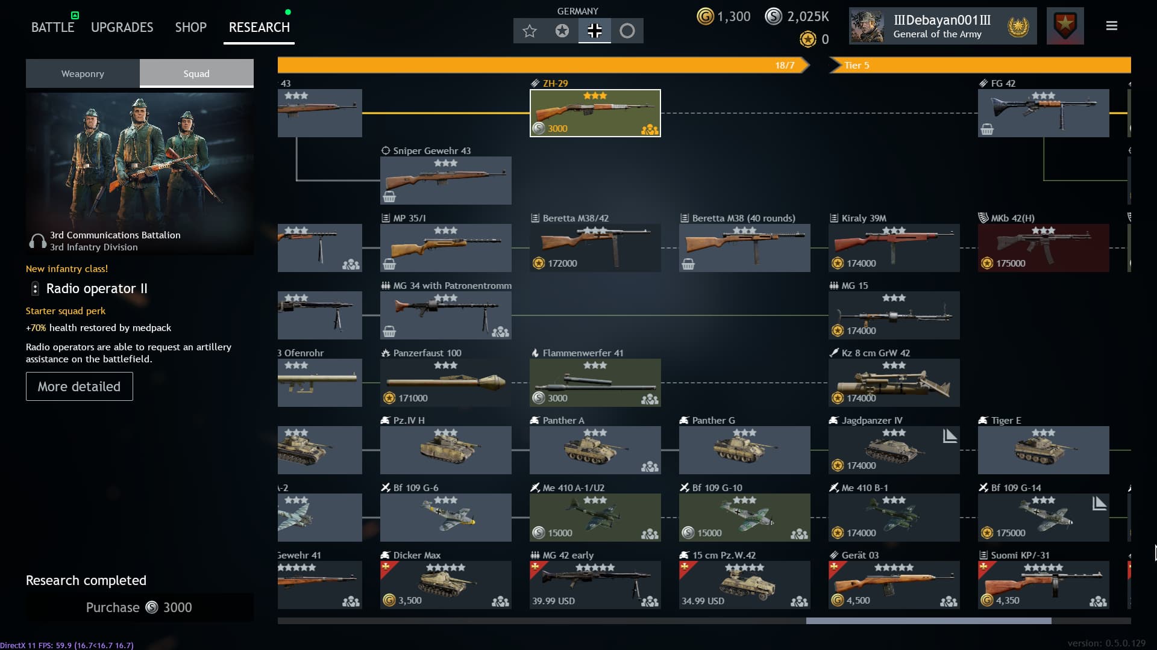This screenshot has width=1157, height=650.
Task: Click the squad icon on ZH-29 card
Action: (649, 129)
